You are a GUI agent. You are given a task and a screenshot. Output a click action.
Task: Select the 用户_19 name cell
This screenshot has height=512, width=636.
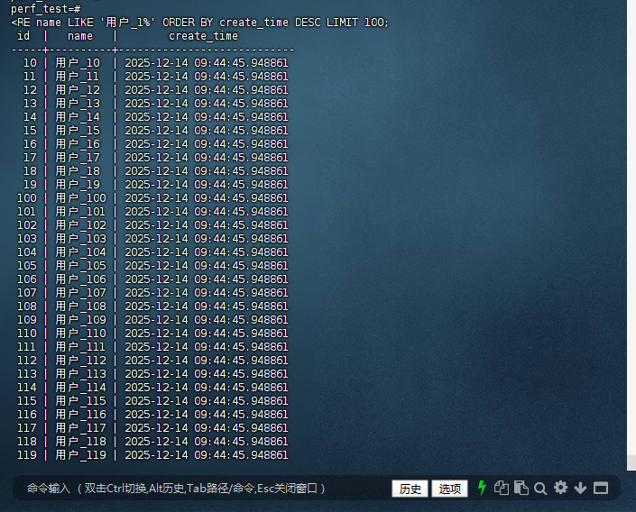[78, 185]
